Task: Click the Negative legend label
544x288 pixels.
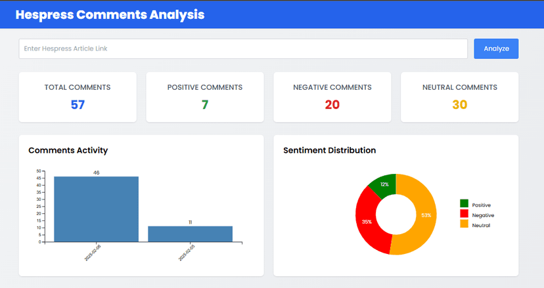Action: 483,215
